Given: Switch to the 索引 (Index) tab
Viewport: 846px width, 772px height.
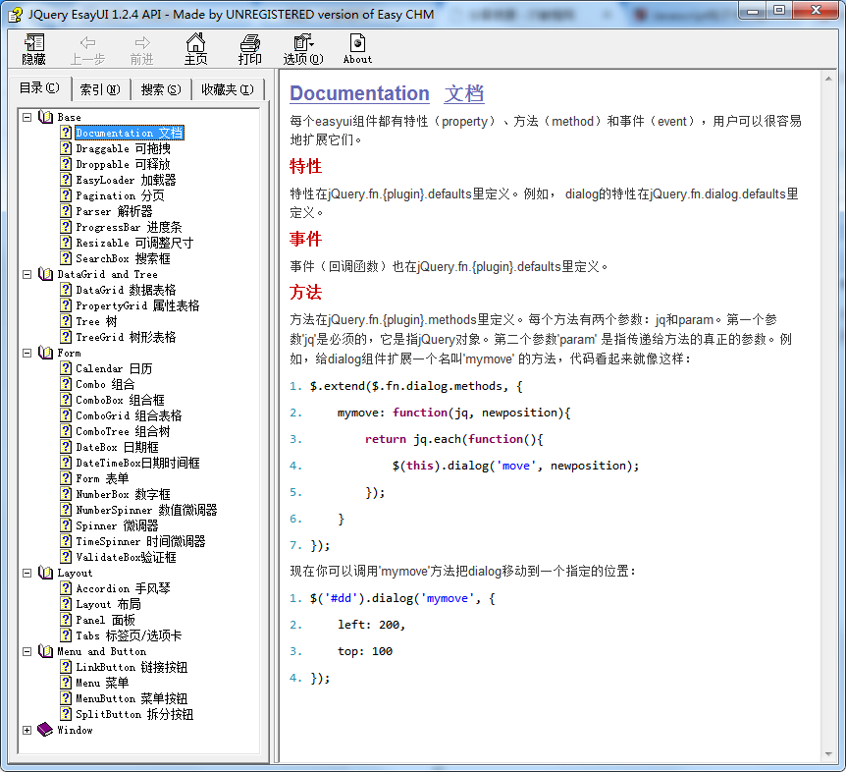Looking at the screenshot, I should [99, 89].
